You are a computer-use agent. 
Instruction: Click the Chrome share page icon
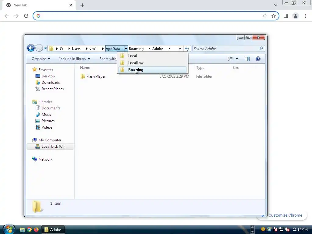pyautogui.click(x=264, y=16)
